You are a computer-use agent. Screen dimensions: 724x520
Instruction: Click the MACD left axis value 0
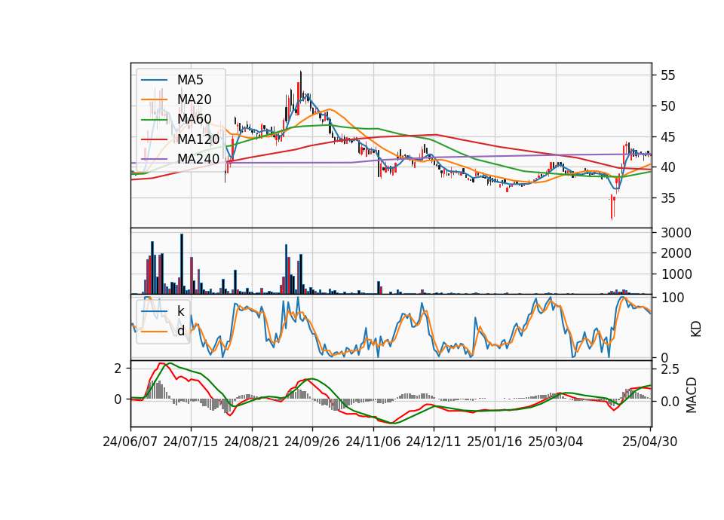(x=118, y=399)
